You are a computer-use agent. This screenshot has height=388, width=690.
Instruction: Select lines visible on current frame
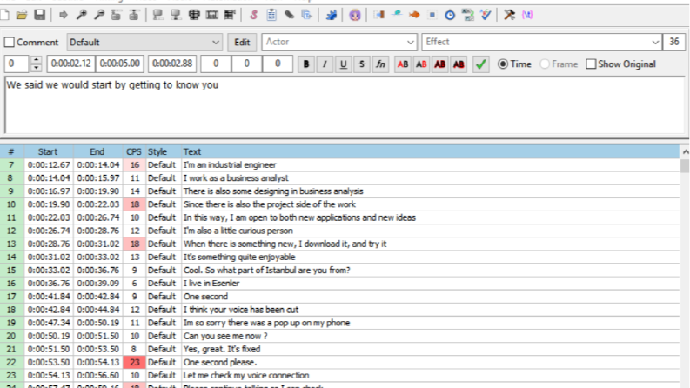click(x=194, y=15)
